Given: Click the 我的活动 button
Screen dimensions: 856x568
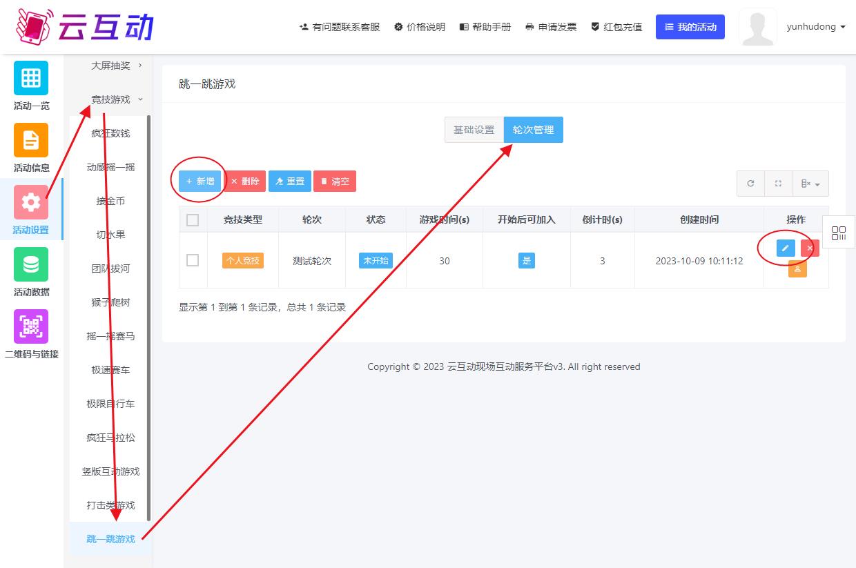Looking at the screenshot, I should pos(690,27).
